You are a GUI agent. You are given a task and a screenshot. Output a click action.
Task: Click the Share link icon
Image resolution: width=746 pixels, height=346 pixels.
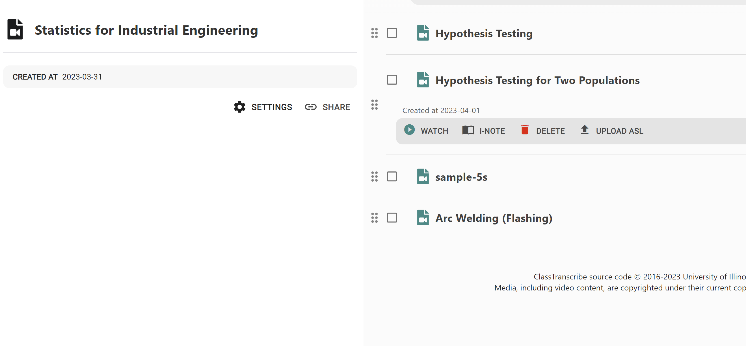click(x=310, y=107)
